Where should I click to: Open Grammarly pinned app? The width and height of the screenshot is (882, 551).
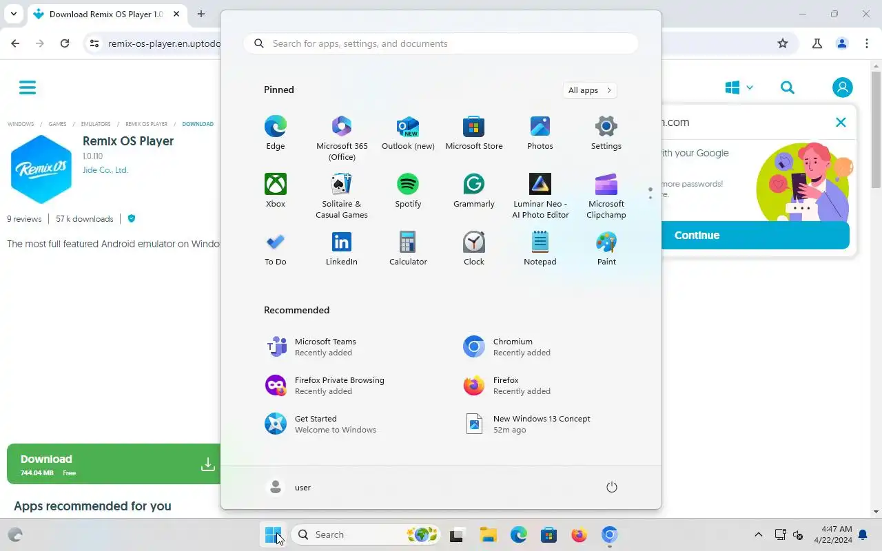point(474,190)
